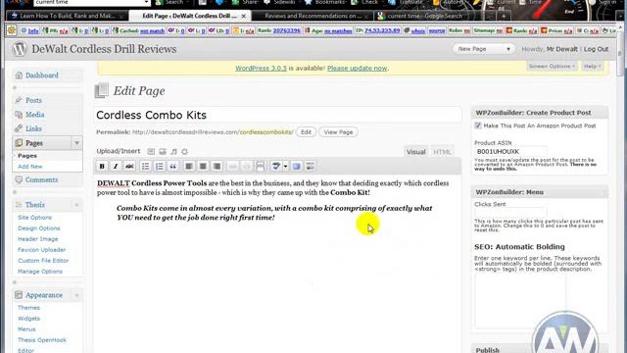Open Appearance Themes

[28, 308]
